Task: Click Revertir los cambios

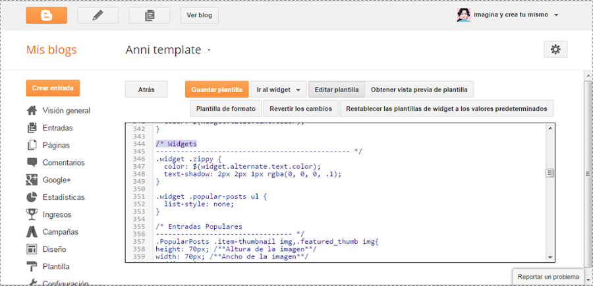Action: [301, 108]
